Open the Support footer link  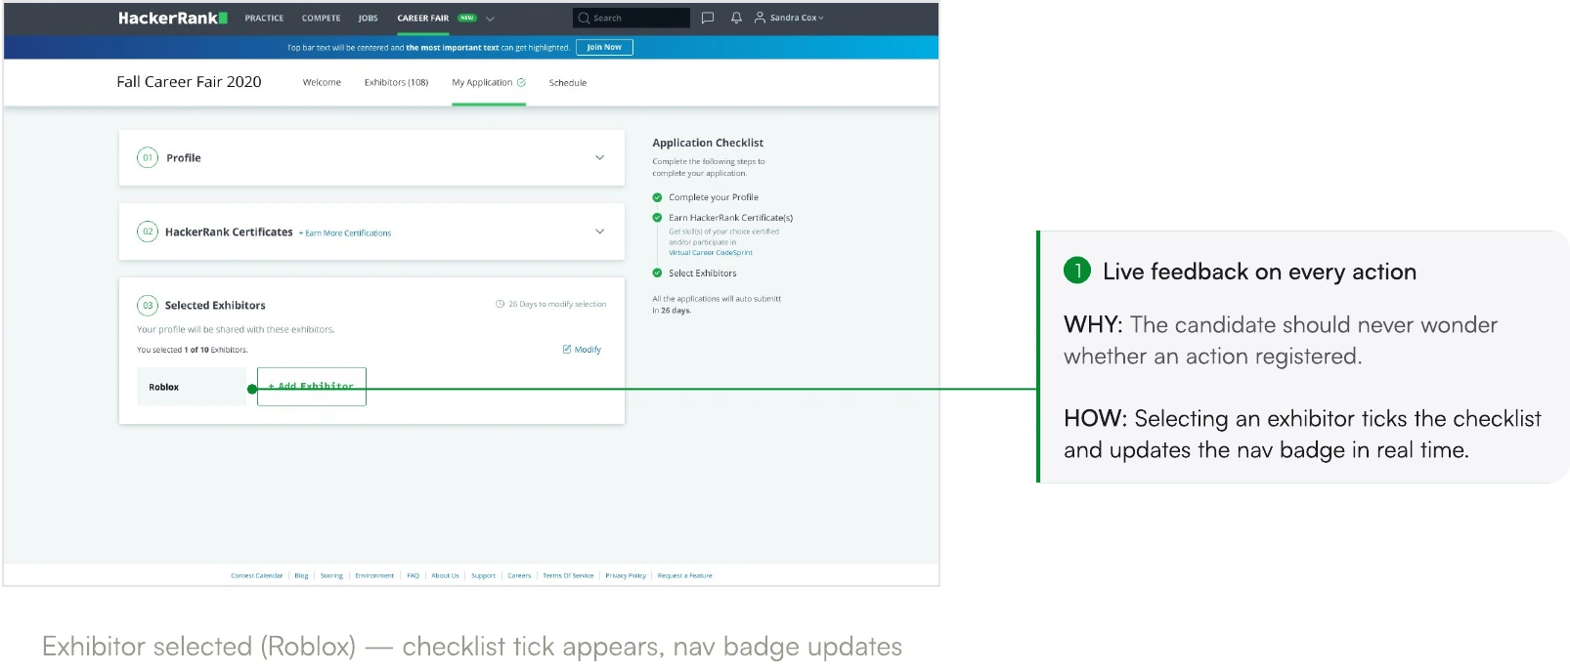tap(483, 575)
